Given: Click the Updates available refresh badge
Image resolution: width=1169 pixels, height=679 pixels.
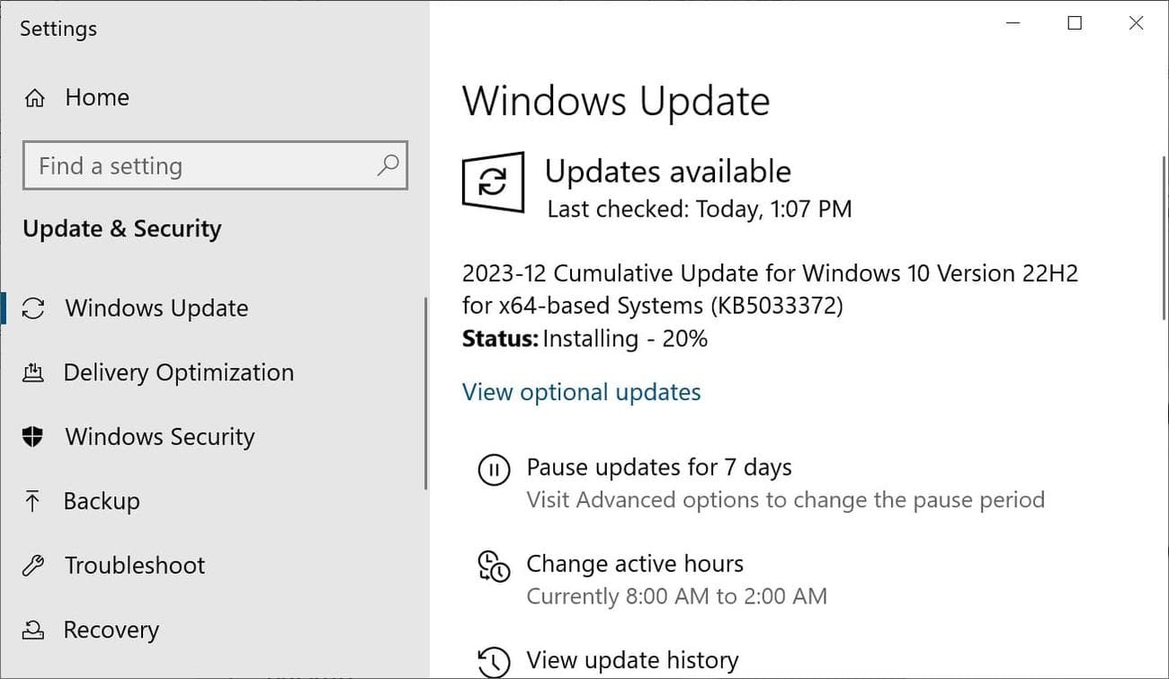Looking at the screenshot, I should [493, 183].
